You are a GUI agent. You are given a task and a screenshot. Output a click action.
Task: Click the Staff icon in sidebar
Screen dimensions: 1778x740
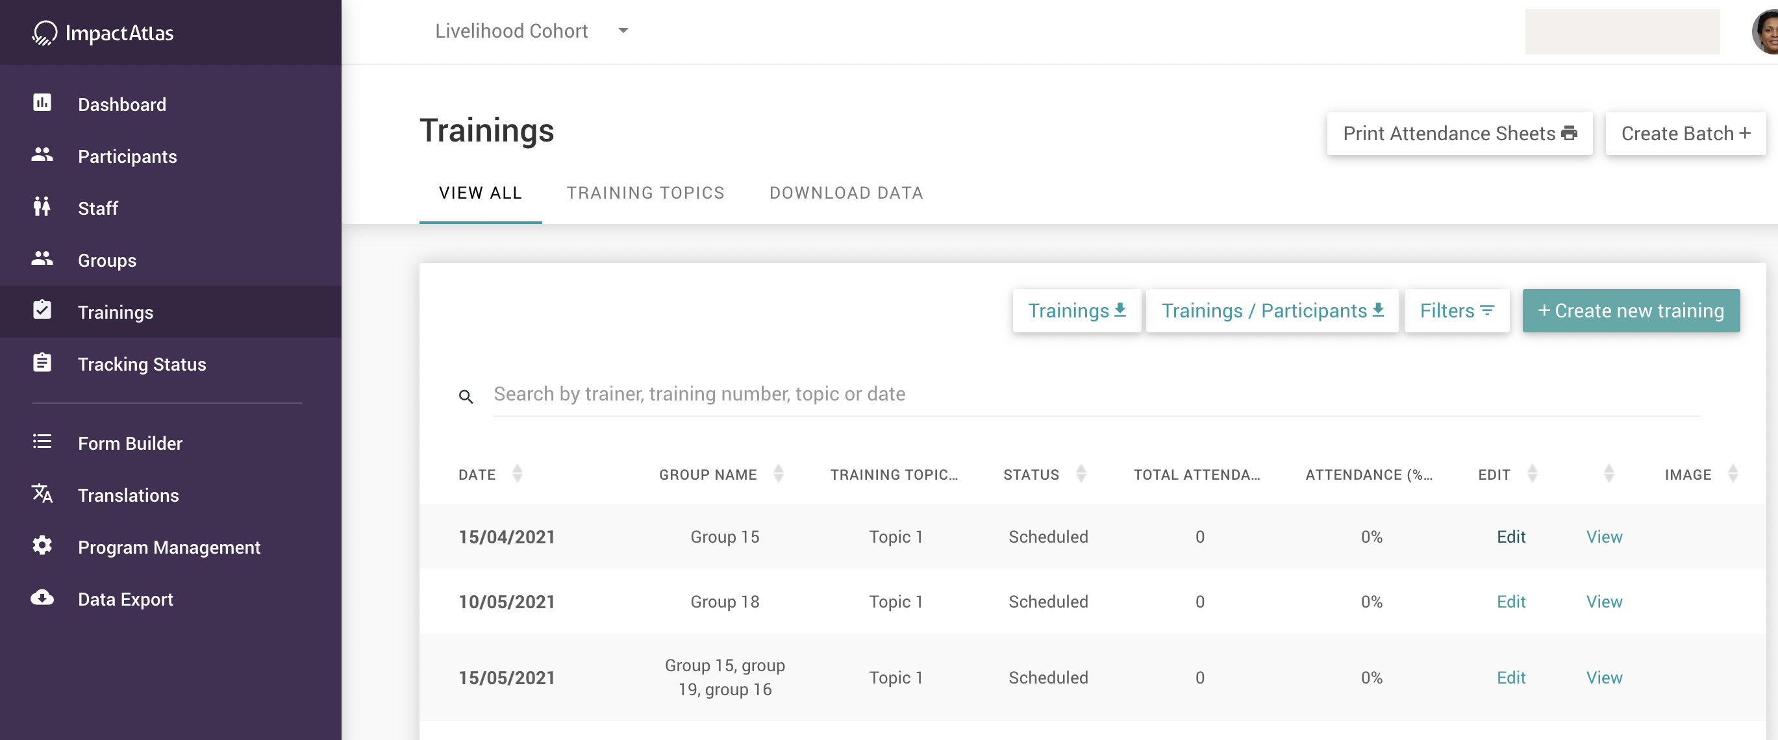[42, 207]
